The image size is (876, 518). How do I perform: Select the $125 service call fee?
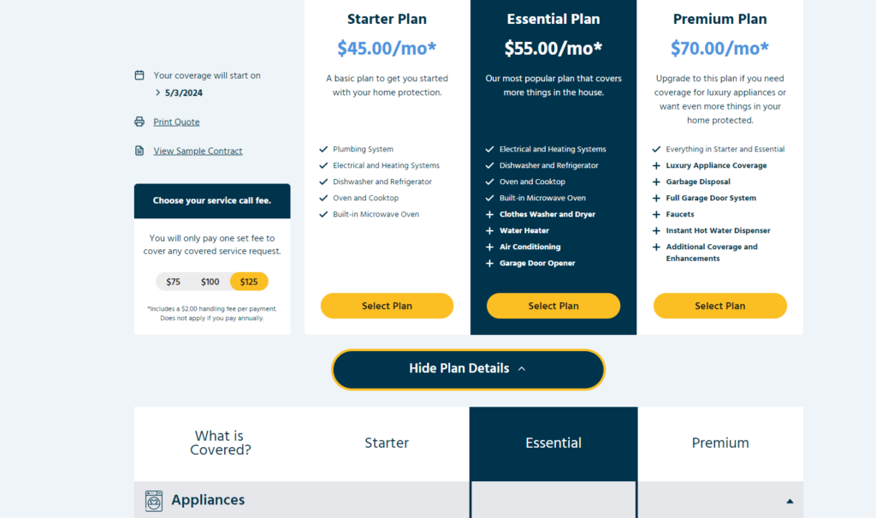(x=248, y=282)
